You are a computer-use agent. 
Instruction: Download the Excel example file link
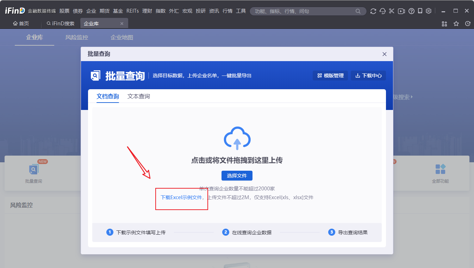click(181, 197)
